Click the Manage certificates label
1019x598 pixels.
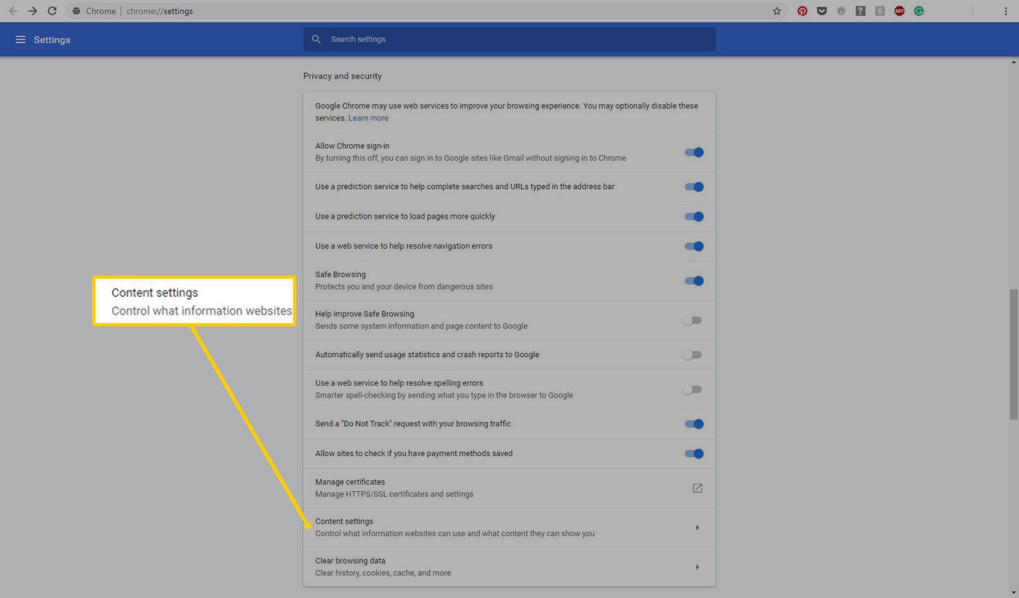click(x=350, y=482)
